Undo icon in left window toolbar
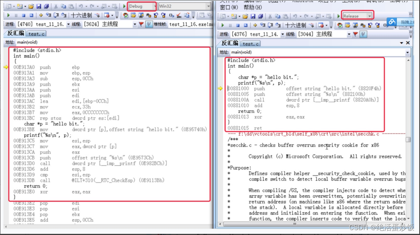Image resolution: width=420 pixels, height=235 pixels. click(x=80, y=6)
